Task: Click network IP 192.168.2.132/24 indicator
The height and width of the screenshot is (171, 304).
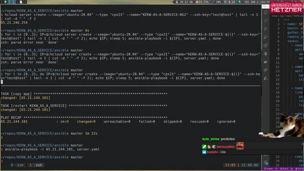Action: 254,2
